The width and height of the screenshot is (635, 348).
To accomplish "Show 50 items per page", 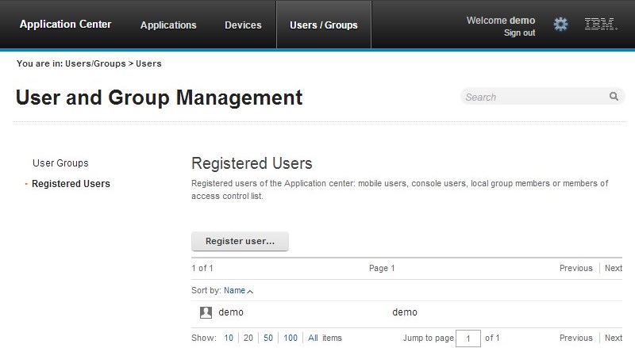I will [x=268, y=338].
